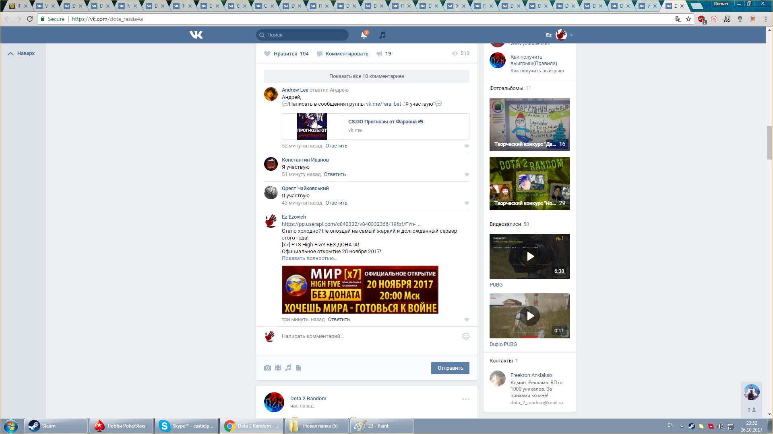
Task: Open the emoji smiley picker
Action: coord(466,336)
